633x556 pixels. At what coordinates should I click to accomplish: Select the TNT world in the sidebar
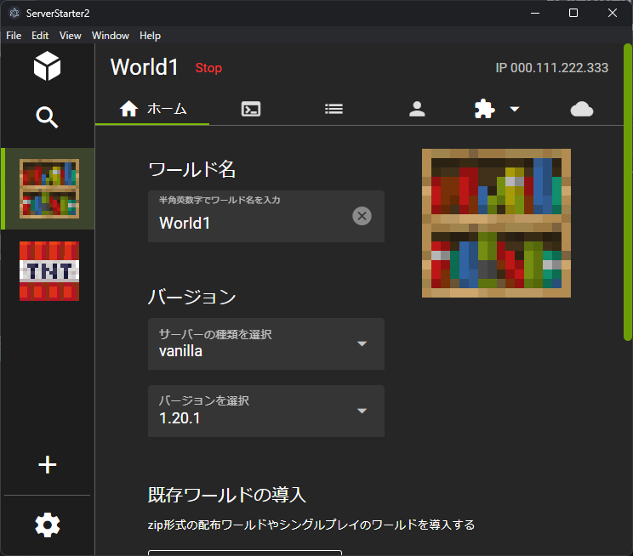coord(48,271)
